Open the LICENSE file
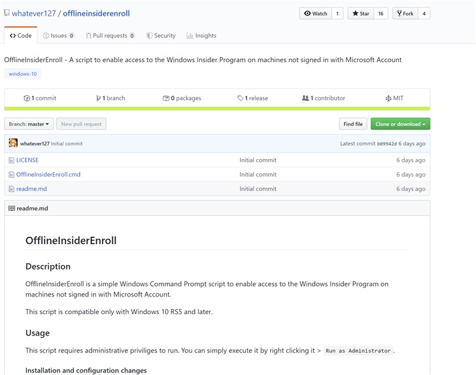Image resolution: width=476 pixels, height=375 pixels. point(27,160)
